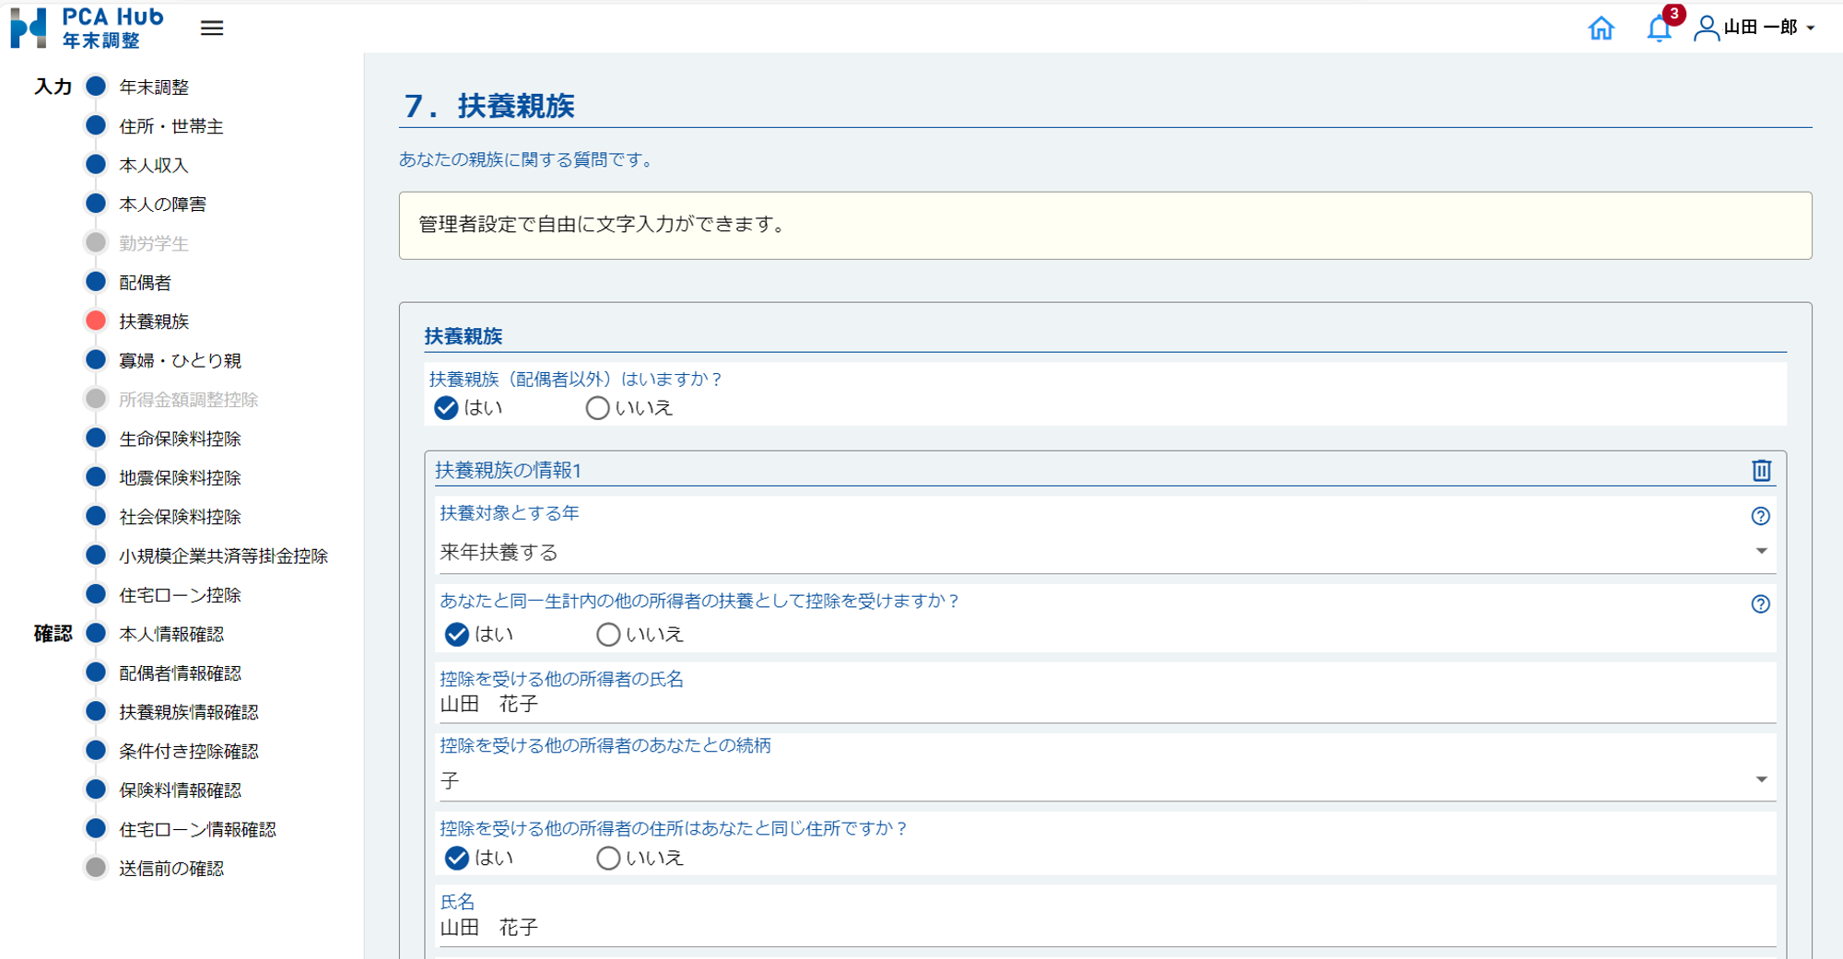Navigate to 配偶者 in the sidebar

(145, 282)
